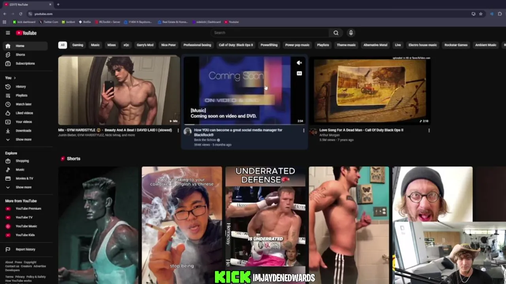Open Report history in sidebar
The height and width of the screenshot is (284, 506).
[25, 249]
